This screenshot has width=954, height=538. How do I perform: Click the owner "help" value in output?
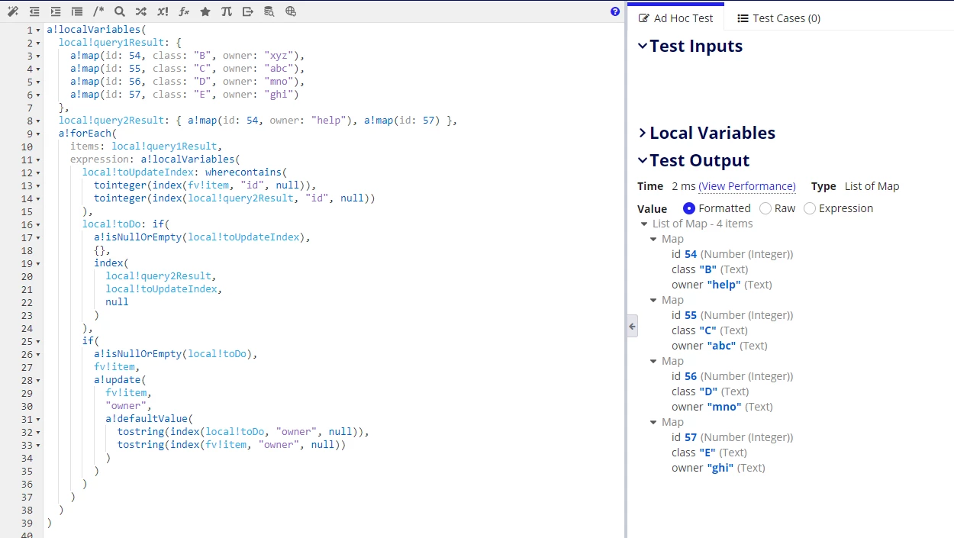click(x=724, y=285)
